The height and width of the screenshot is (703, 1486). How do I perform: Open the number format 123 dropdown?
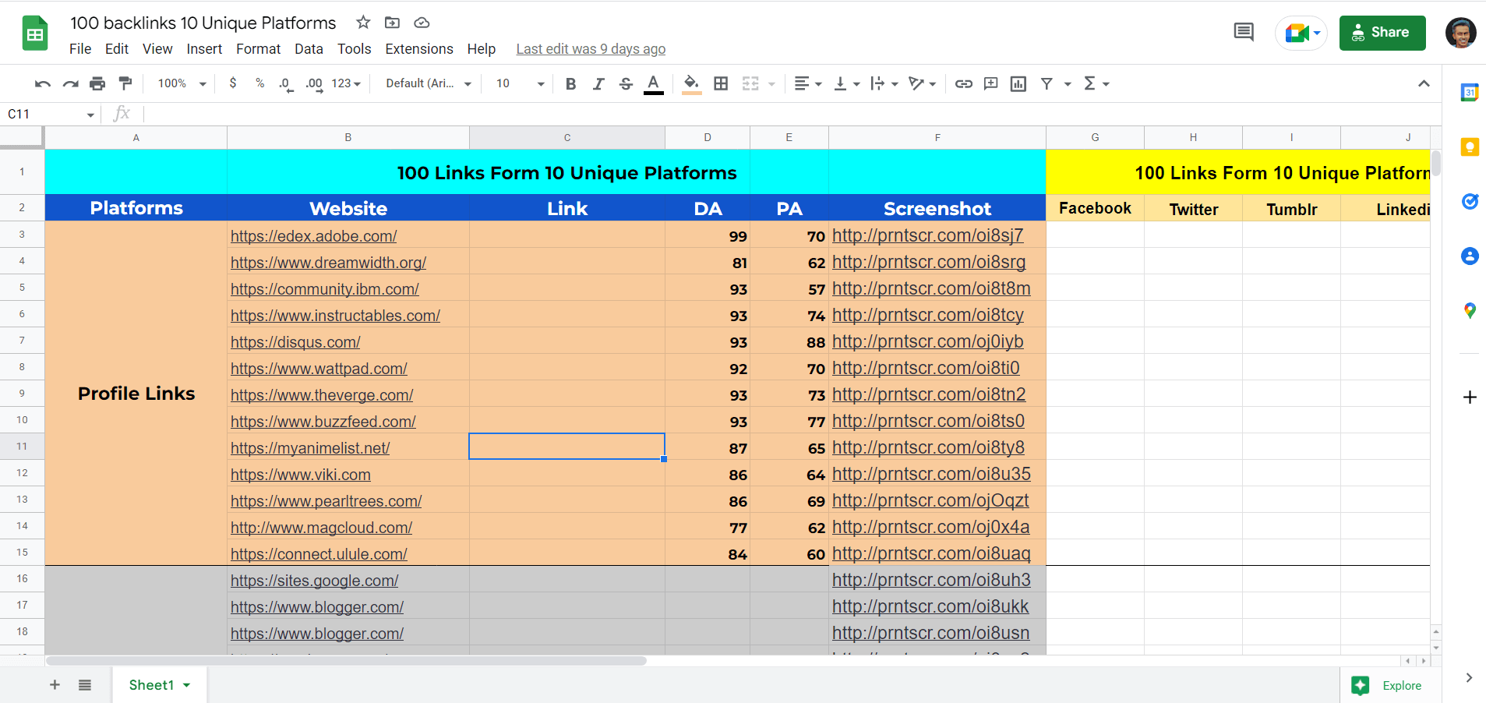click(347, 83)
